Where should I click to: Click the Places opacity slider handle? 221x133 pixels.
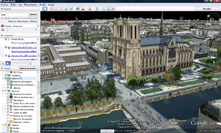(30, 63)
